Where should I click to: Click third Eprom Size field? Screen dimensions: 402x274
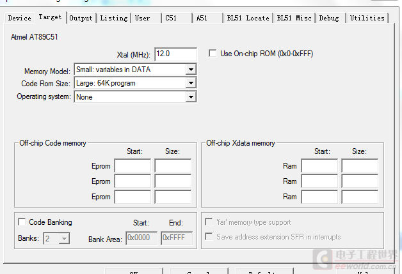(x=173, y=197)
